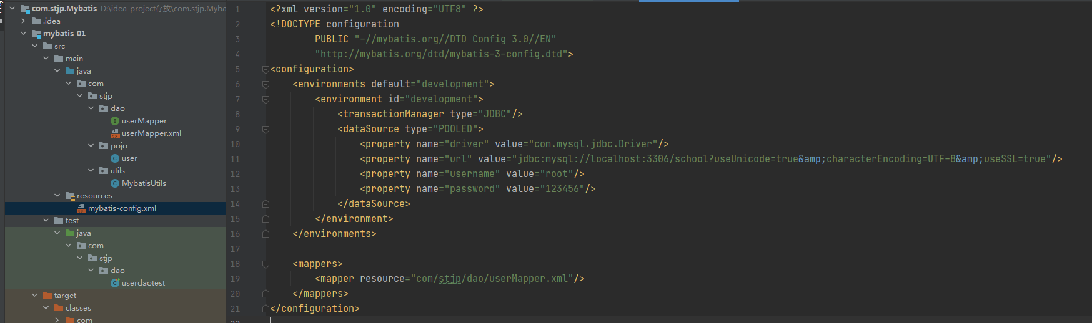
Task: Click the resources folder icon
Action: coord(70,196)
